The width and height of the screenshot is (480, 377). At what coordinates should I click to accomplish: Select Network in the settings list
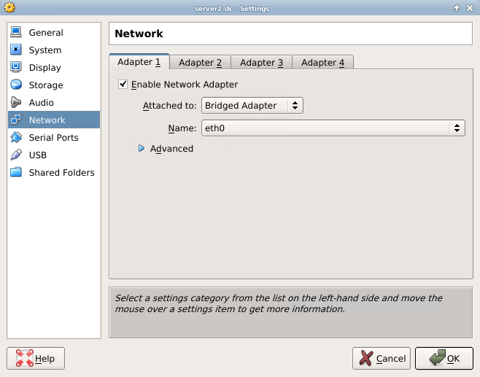[x=54, y=120]
